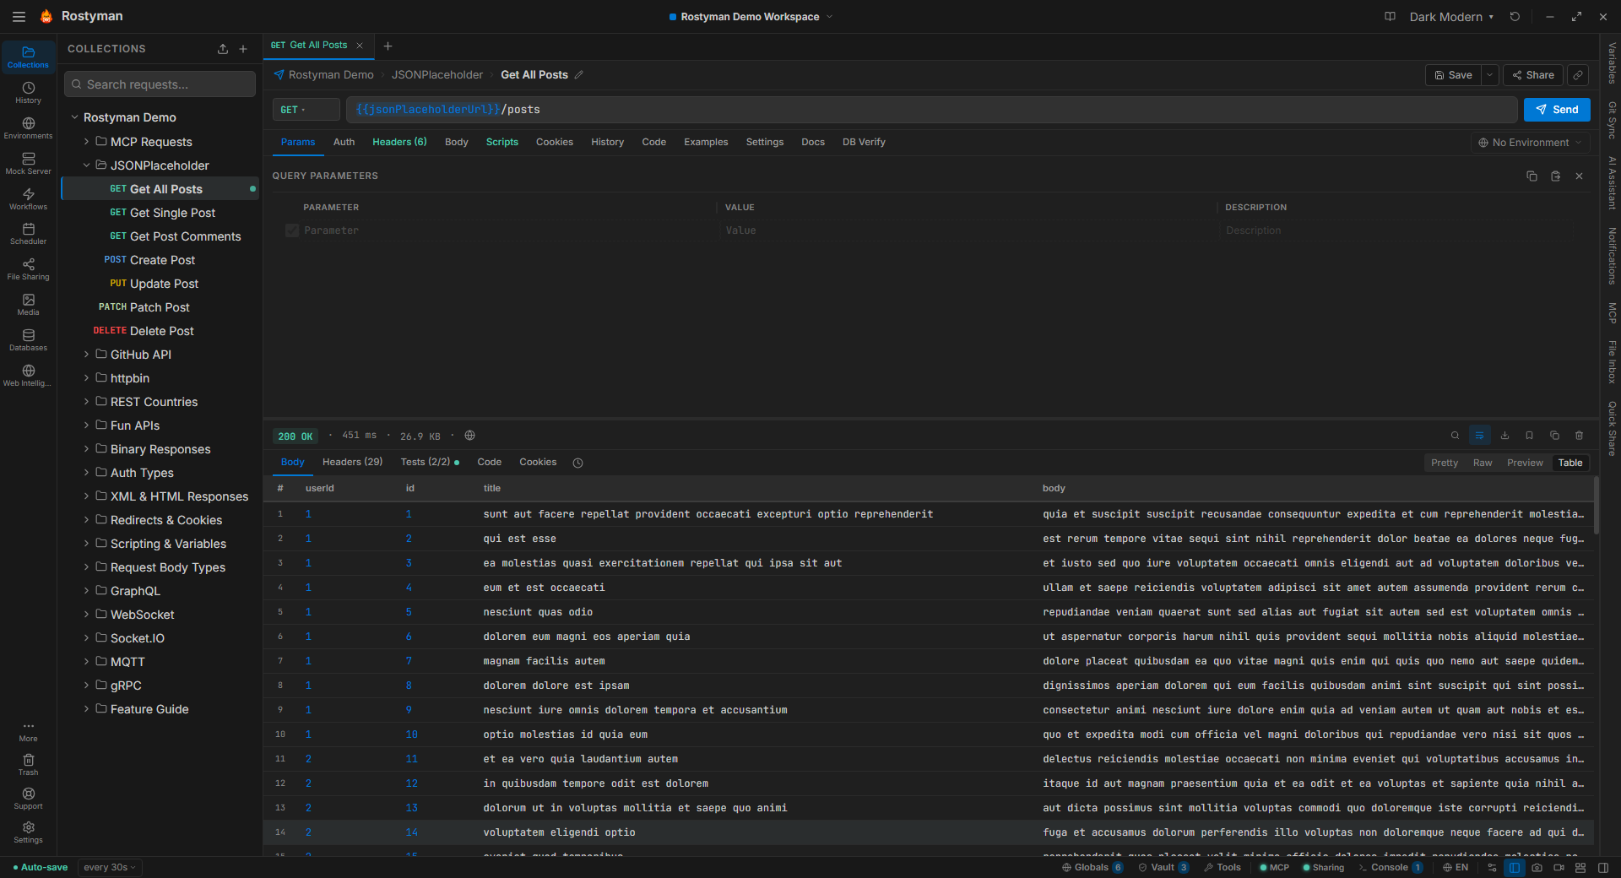
Task: Add a new collection with plus icon
Action: (x=243, y=49)
